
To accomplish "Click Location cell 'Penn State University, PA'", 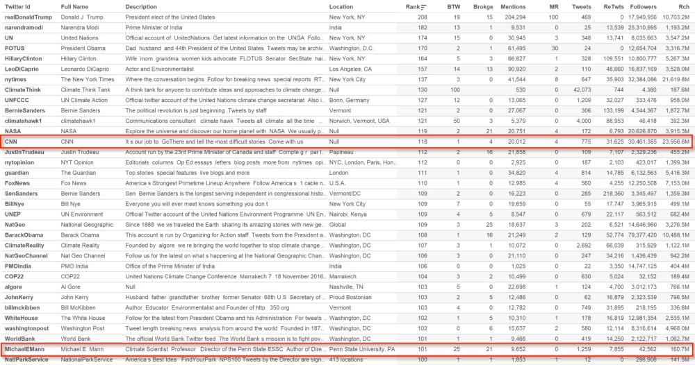I will 361,349.
